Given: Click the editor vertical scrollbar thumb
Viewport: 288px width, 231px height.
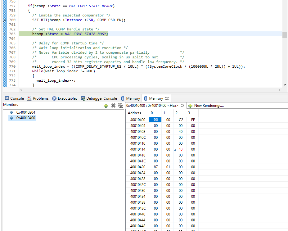Looking at the screenshot, I should (285, 35).
